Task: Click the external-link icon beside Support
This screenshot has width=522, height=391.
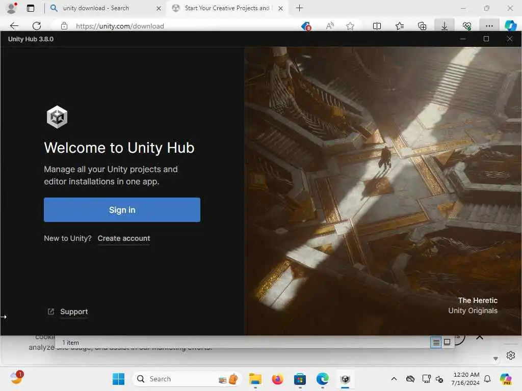Action: click(x=51, y=312)
